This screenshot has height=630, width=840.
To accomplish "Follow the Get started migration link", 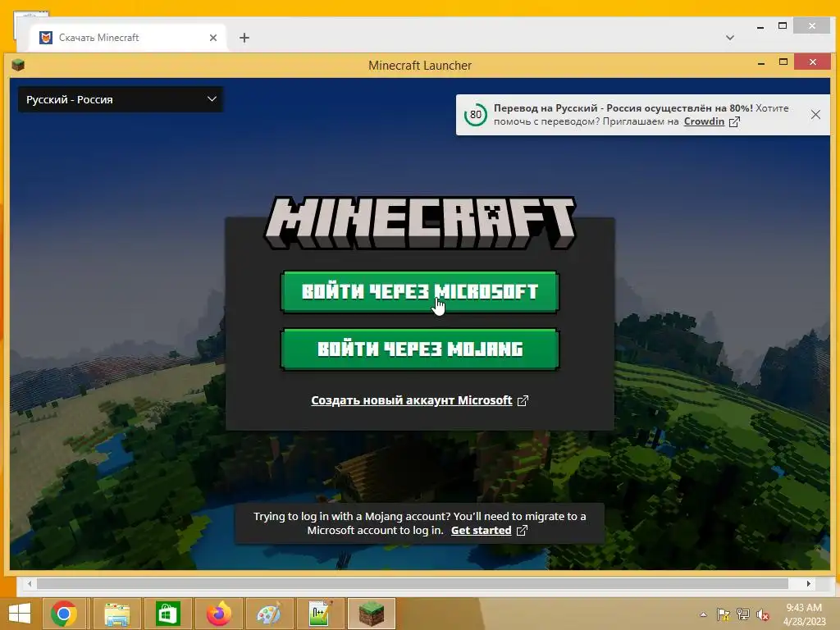I will (481, 531).
